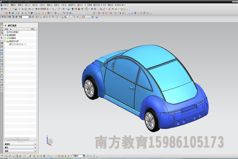The height and width of the screenshot is (159, 238).
Task: Open the 工具 (Tools) menu
Action: tap(42, 5)
